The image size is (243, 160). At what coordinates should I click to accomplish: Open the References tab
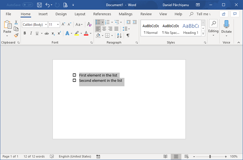pyautogui.click(x=102, y=14)
